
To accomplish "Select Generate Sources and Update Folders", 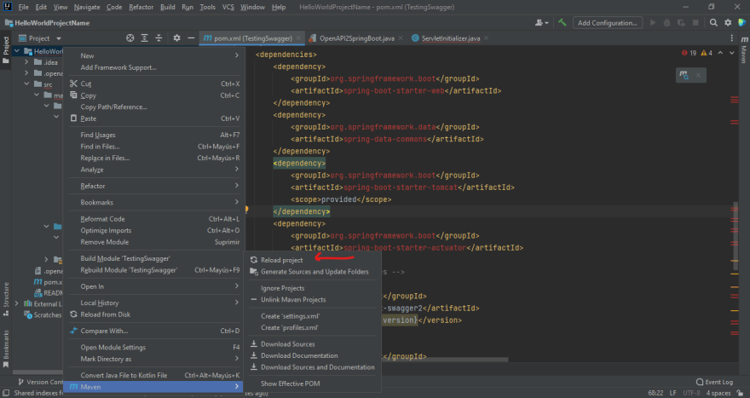I will click(x=313, y=271).
